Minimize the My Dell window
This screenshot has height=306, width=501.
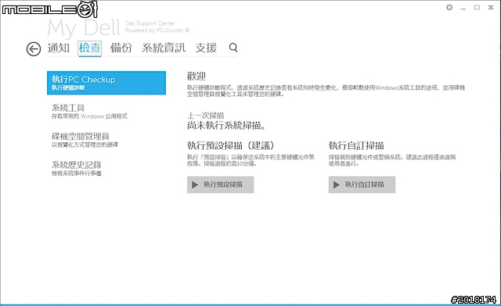[x=463, y=8]
